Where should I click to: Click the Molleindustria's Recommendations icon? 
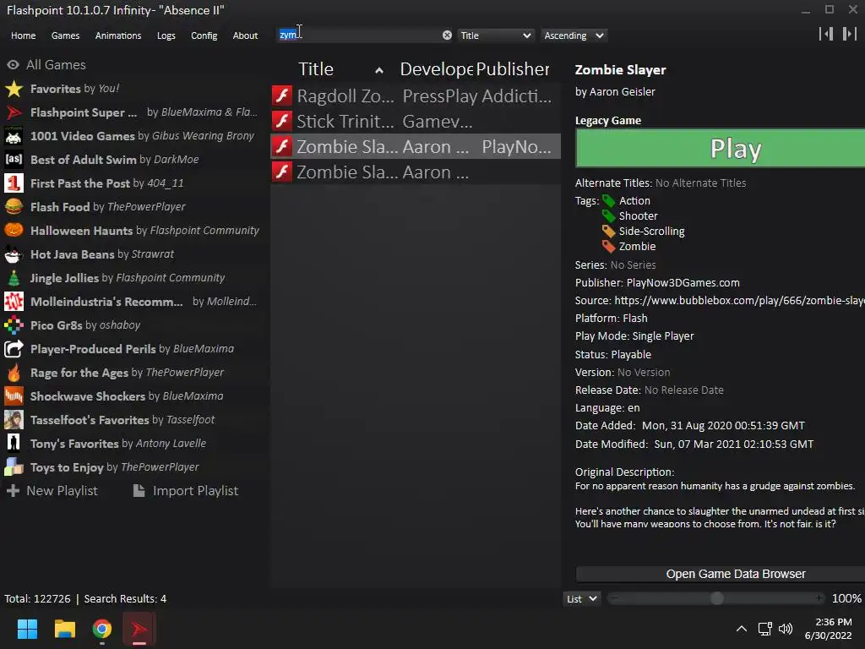pyautogui.click(x=14, y=302)
